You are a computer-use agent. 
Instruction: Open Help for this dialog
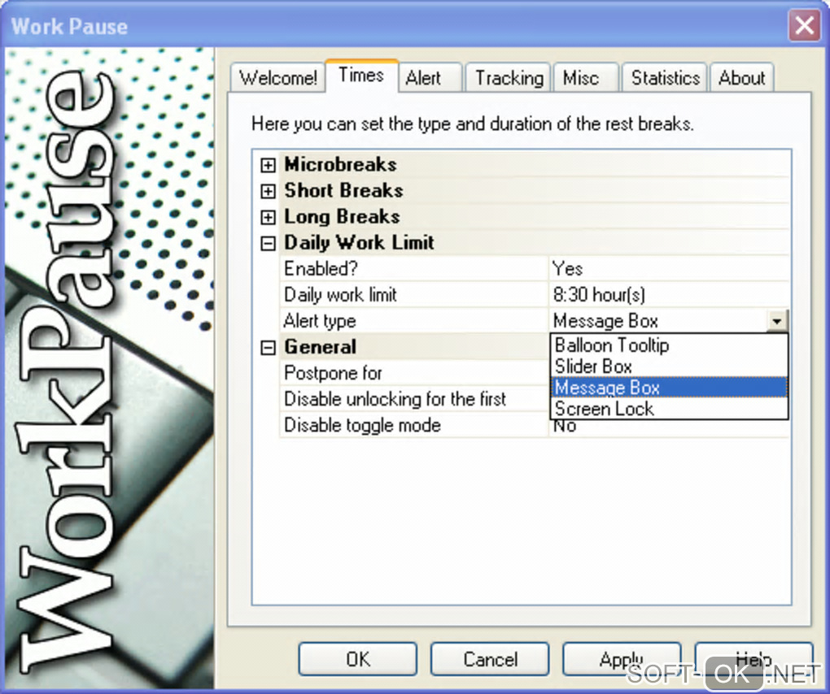(x=754, y=659)
